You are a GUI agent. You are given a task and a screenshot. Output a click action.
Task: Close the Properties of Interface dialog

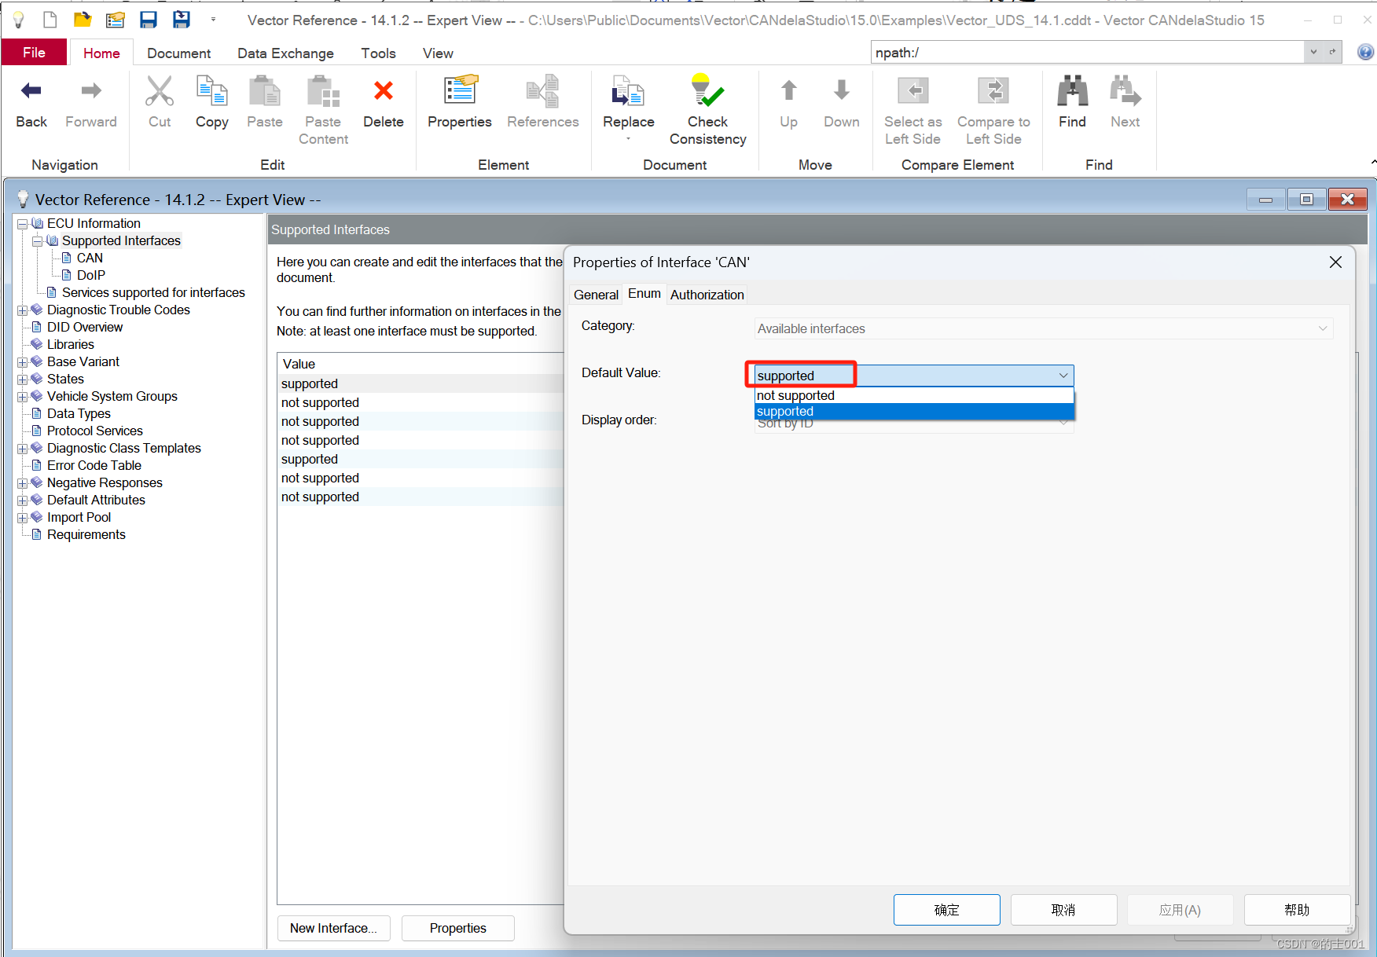pos(1335,262)
